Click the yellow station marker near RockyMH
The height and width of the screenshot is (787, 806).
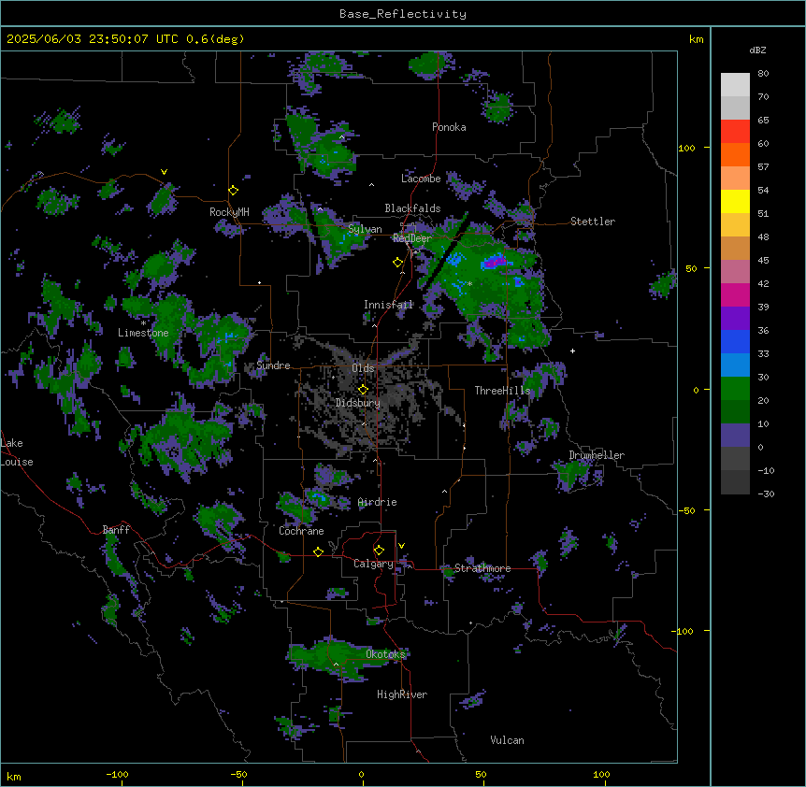233,190
